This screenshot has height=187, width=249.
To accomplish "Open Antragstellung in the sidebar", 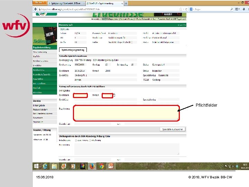I will point(45,83).
